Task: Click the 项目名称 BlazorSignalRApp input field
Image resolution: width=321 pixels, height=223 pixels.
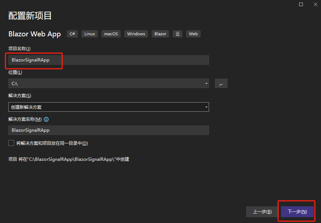Action: (x=73, y=60)
